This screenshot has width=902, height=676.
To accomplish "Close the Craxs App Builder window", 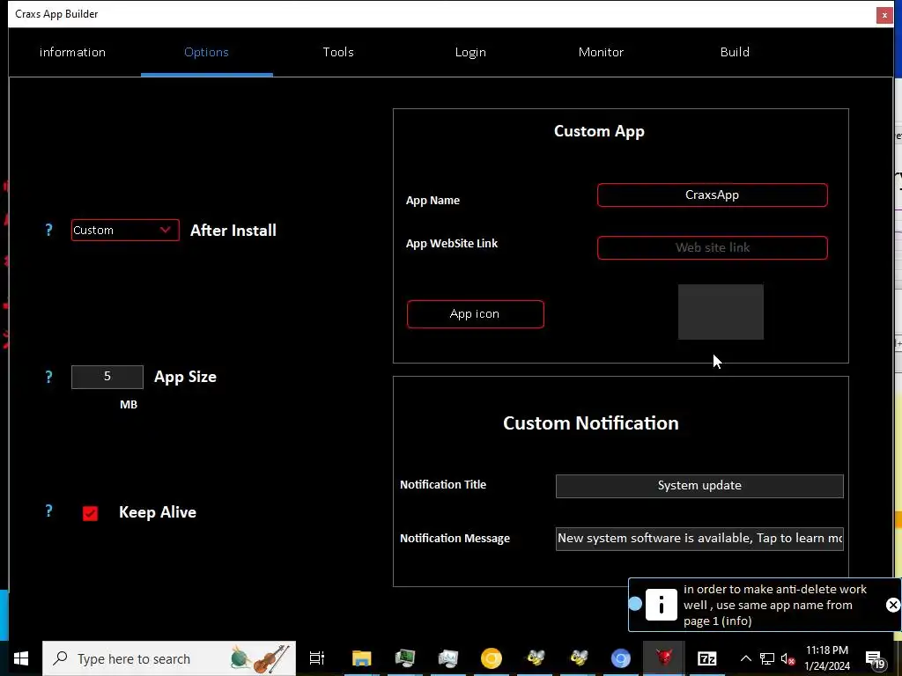I will point(884,15).
